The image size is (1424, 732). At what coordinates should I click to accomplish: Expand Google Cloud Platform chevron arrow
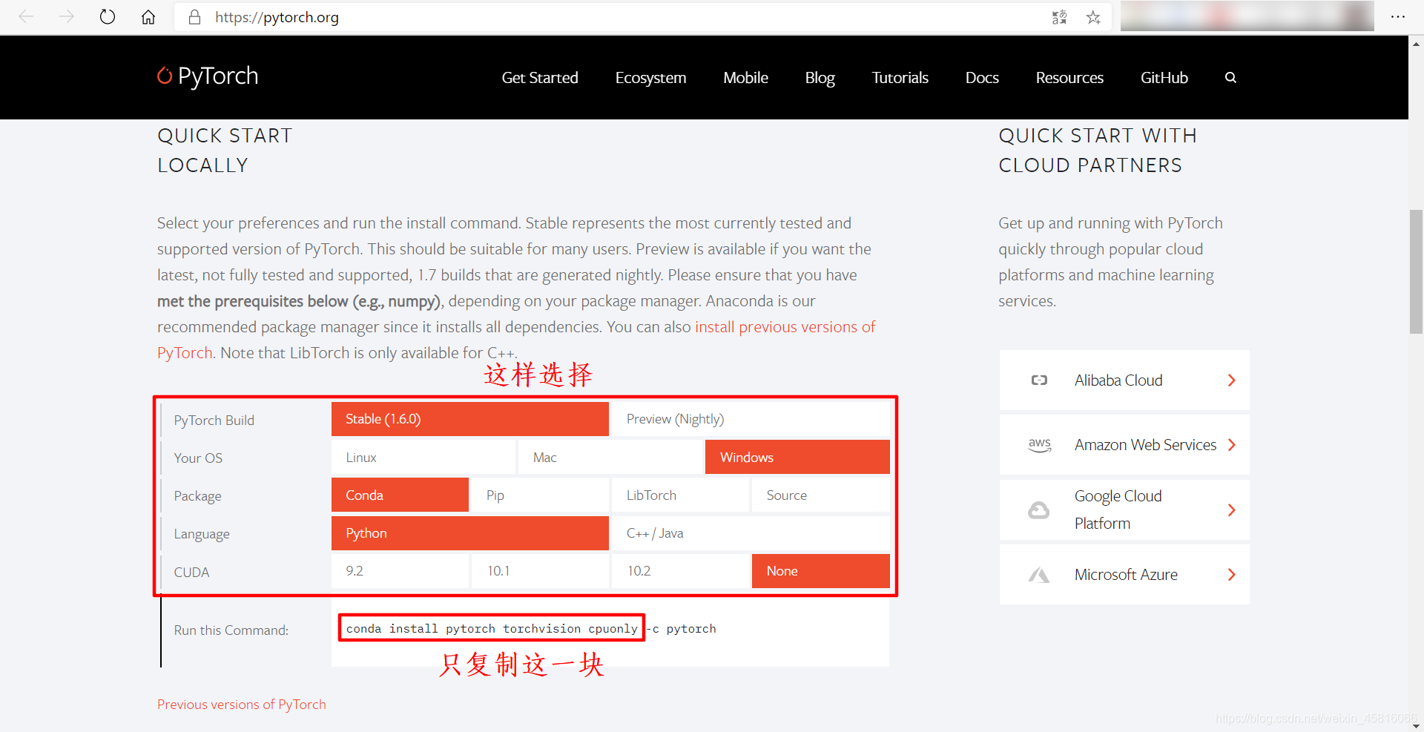coord(1231,510)
